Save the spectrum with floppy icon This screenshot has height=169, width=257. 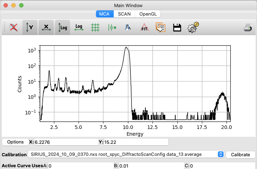[x=177, y=28]
